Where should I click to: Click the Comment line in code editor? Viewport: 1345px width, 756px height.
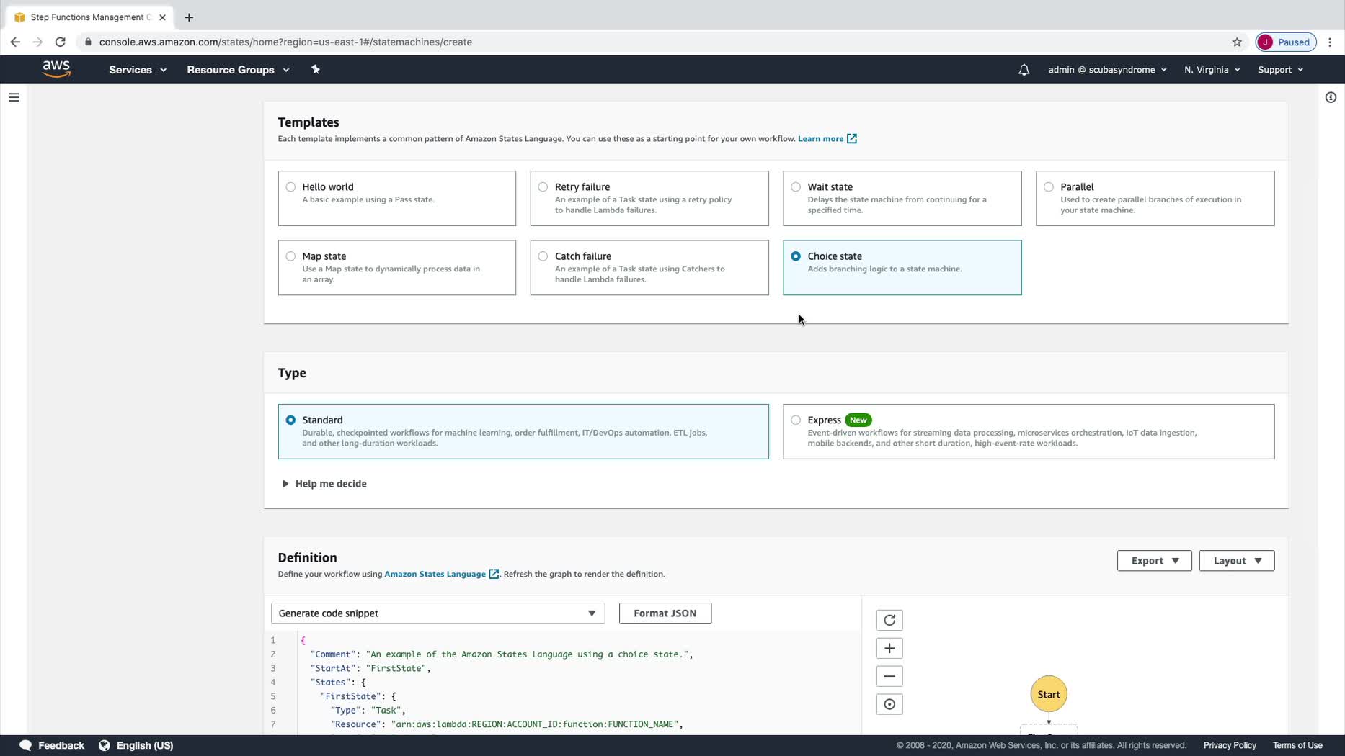click(x=501, y=654)
